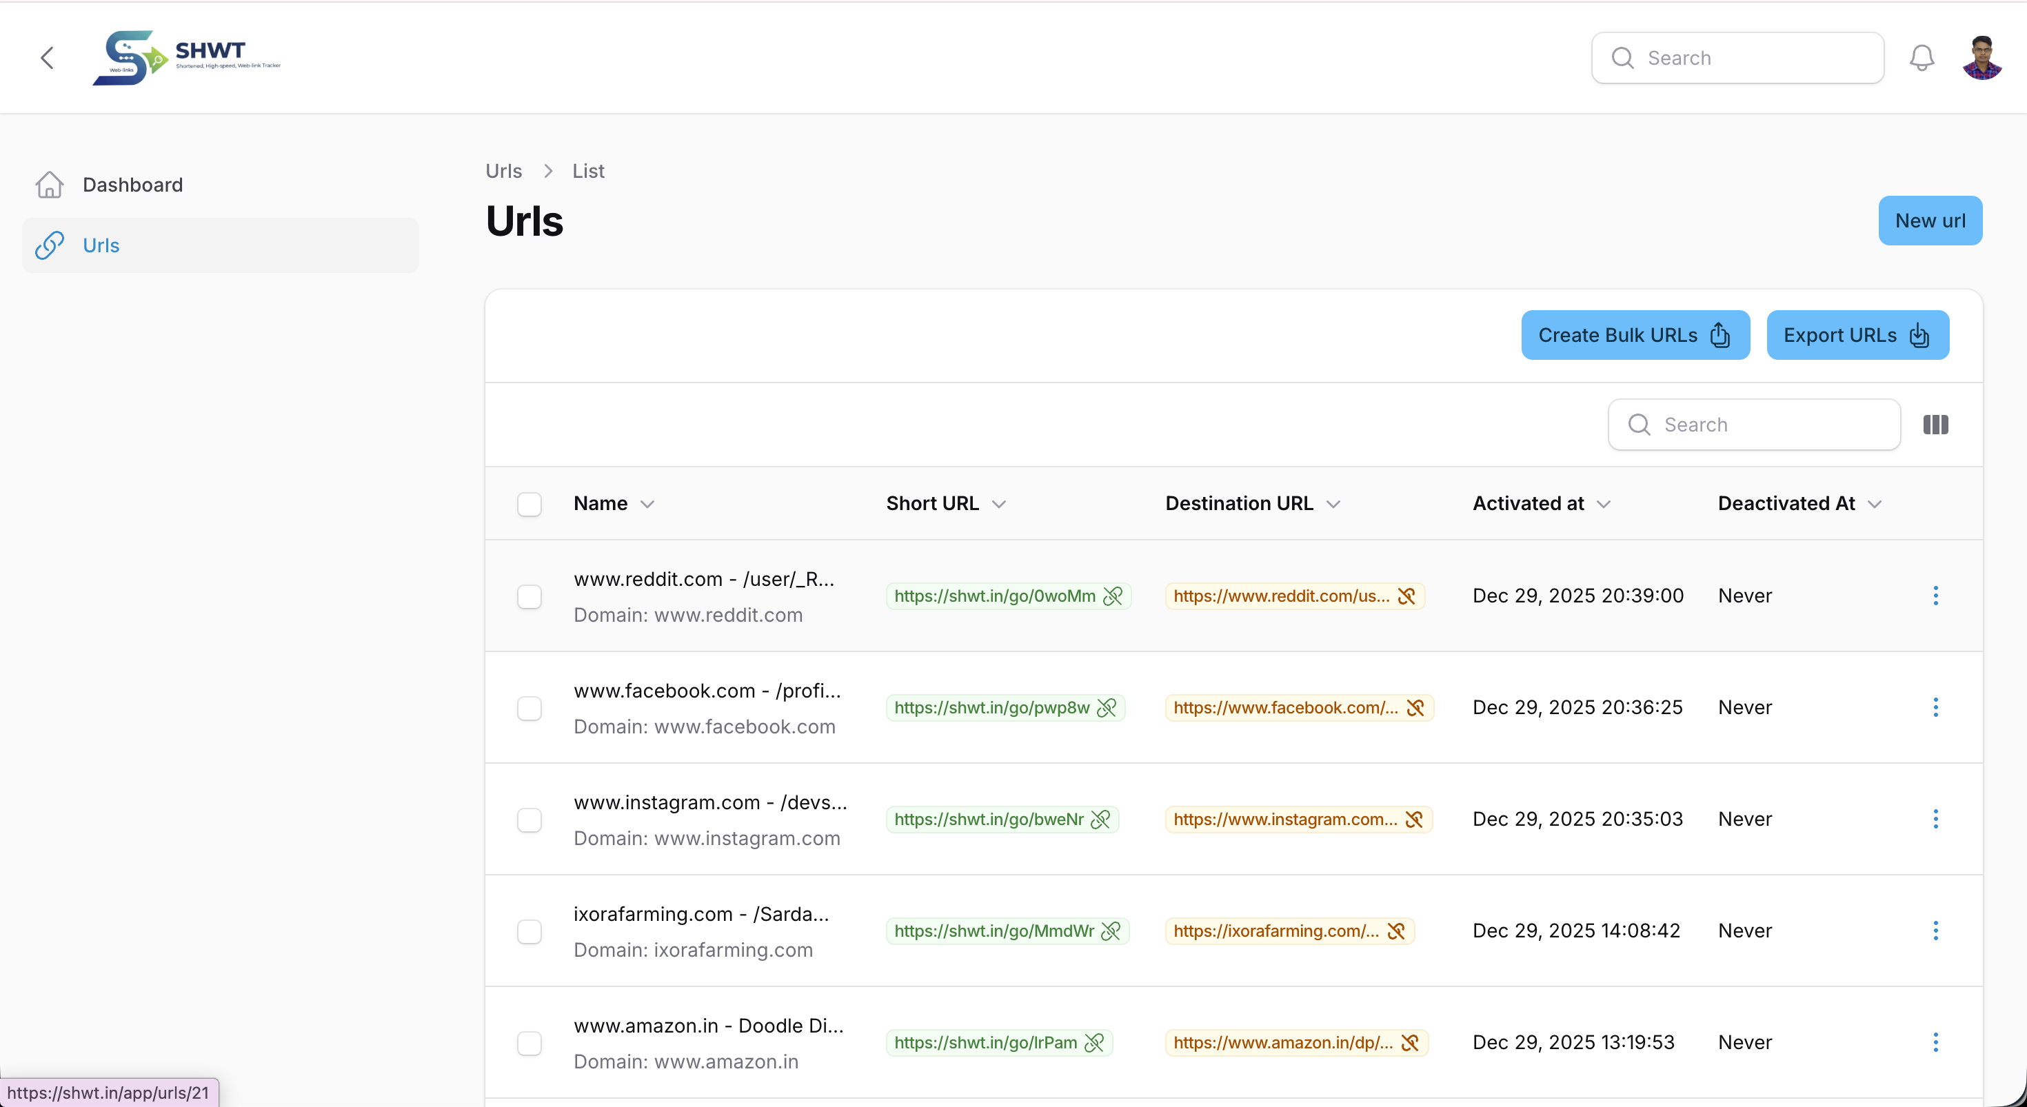Click the Export URLs button
This screenshot has height=1107, width=2027.
tap(1857, 334)
